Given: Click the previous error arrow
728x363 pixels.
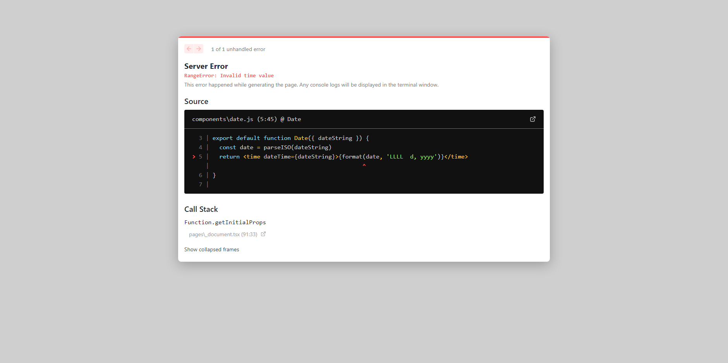Looking at the screenshot, I should coord(189,49).
